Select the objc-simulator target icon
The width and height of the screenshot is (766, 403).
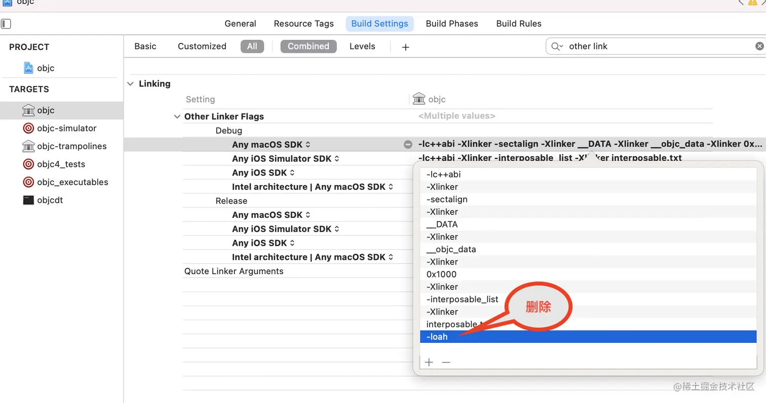click(28, 128)
